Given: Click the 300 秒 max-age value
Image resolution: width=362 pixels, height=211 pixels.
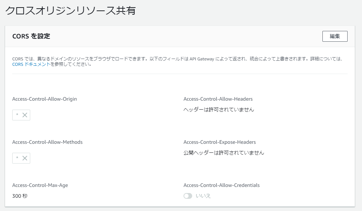Looking at the screenshot, I should coord(20,196).
